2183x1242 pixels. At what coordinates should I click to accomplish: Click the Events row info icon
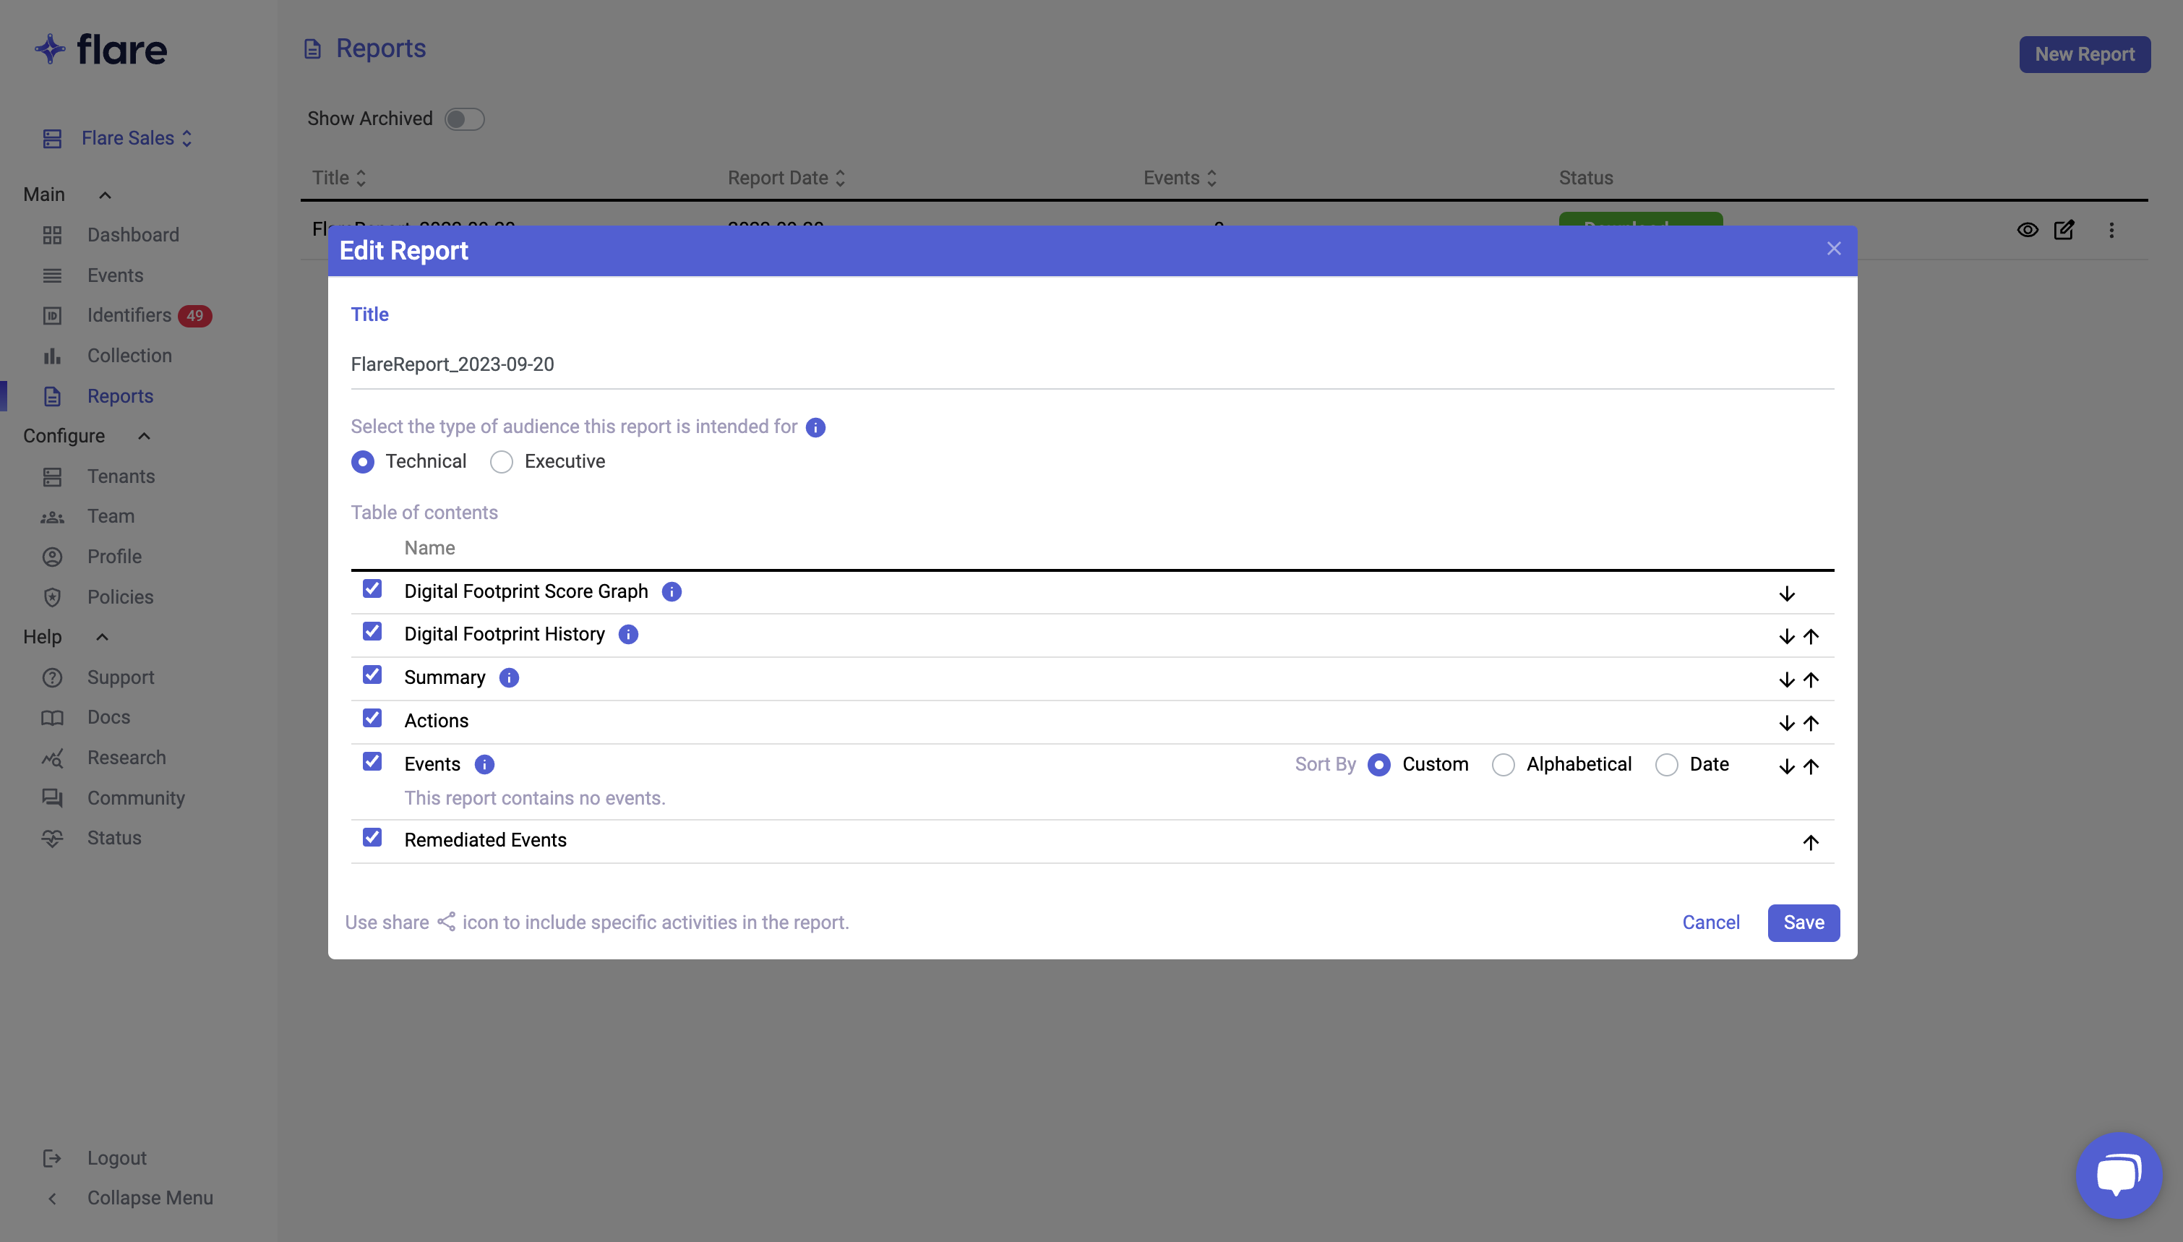point(484,764)
